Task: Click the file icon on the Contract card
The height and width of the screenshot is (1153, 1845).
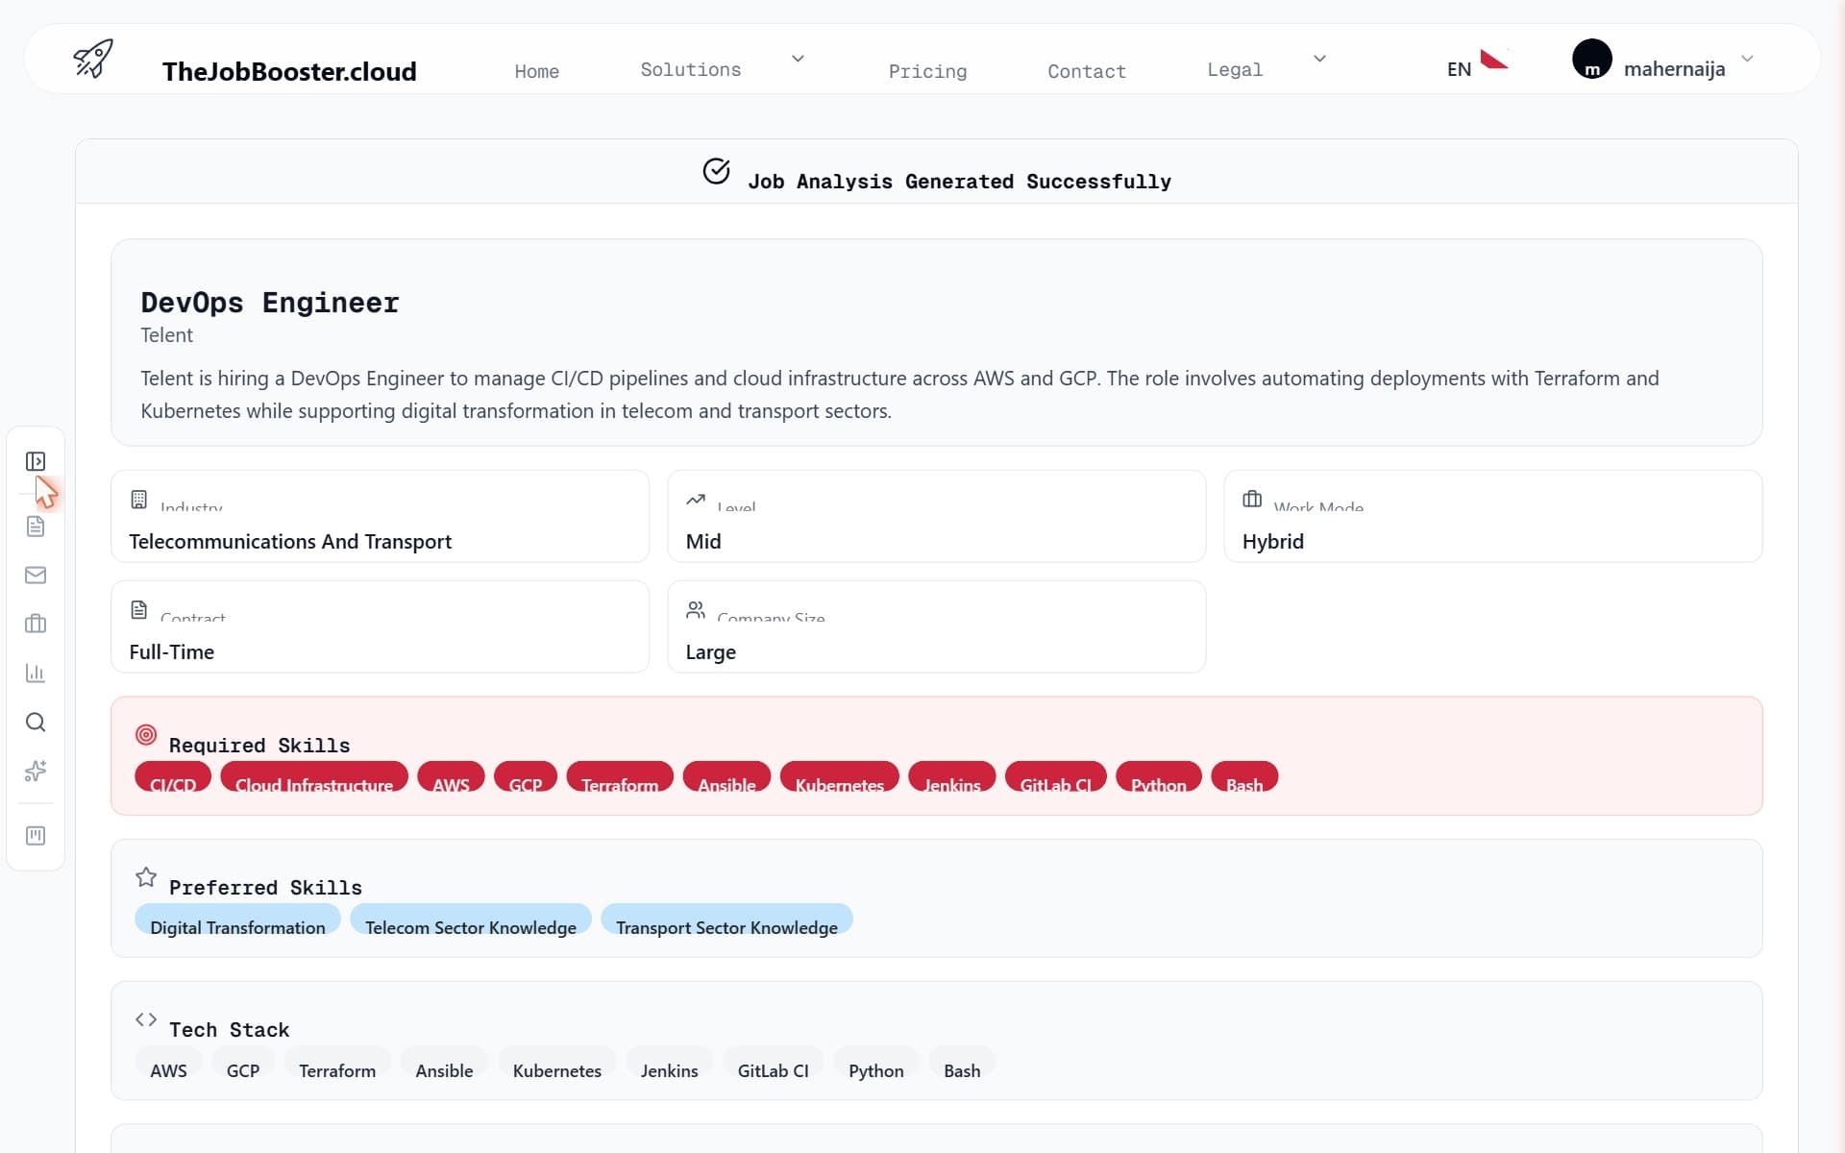Action: coord(139,610)
